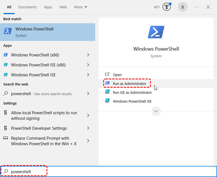The image size is (217, 177).
Task: Switch to the Apps tab
Action: [48, 7]
